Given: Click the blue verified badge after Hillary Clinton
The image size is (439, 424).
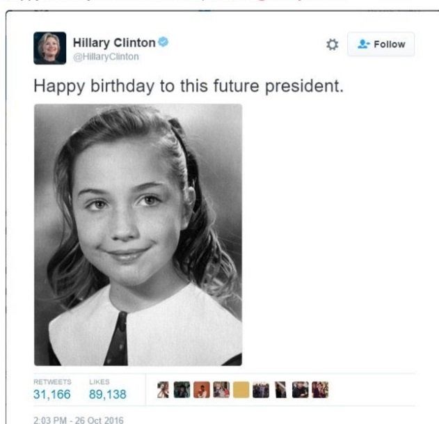Looking at the screenshot, I should [163, 42].
